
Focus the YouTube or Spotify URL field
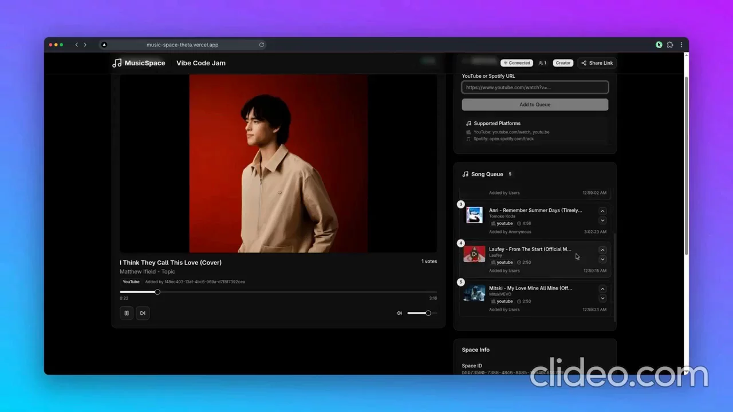coord(535,88)
